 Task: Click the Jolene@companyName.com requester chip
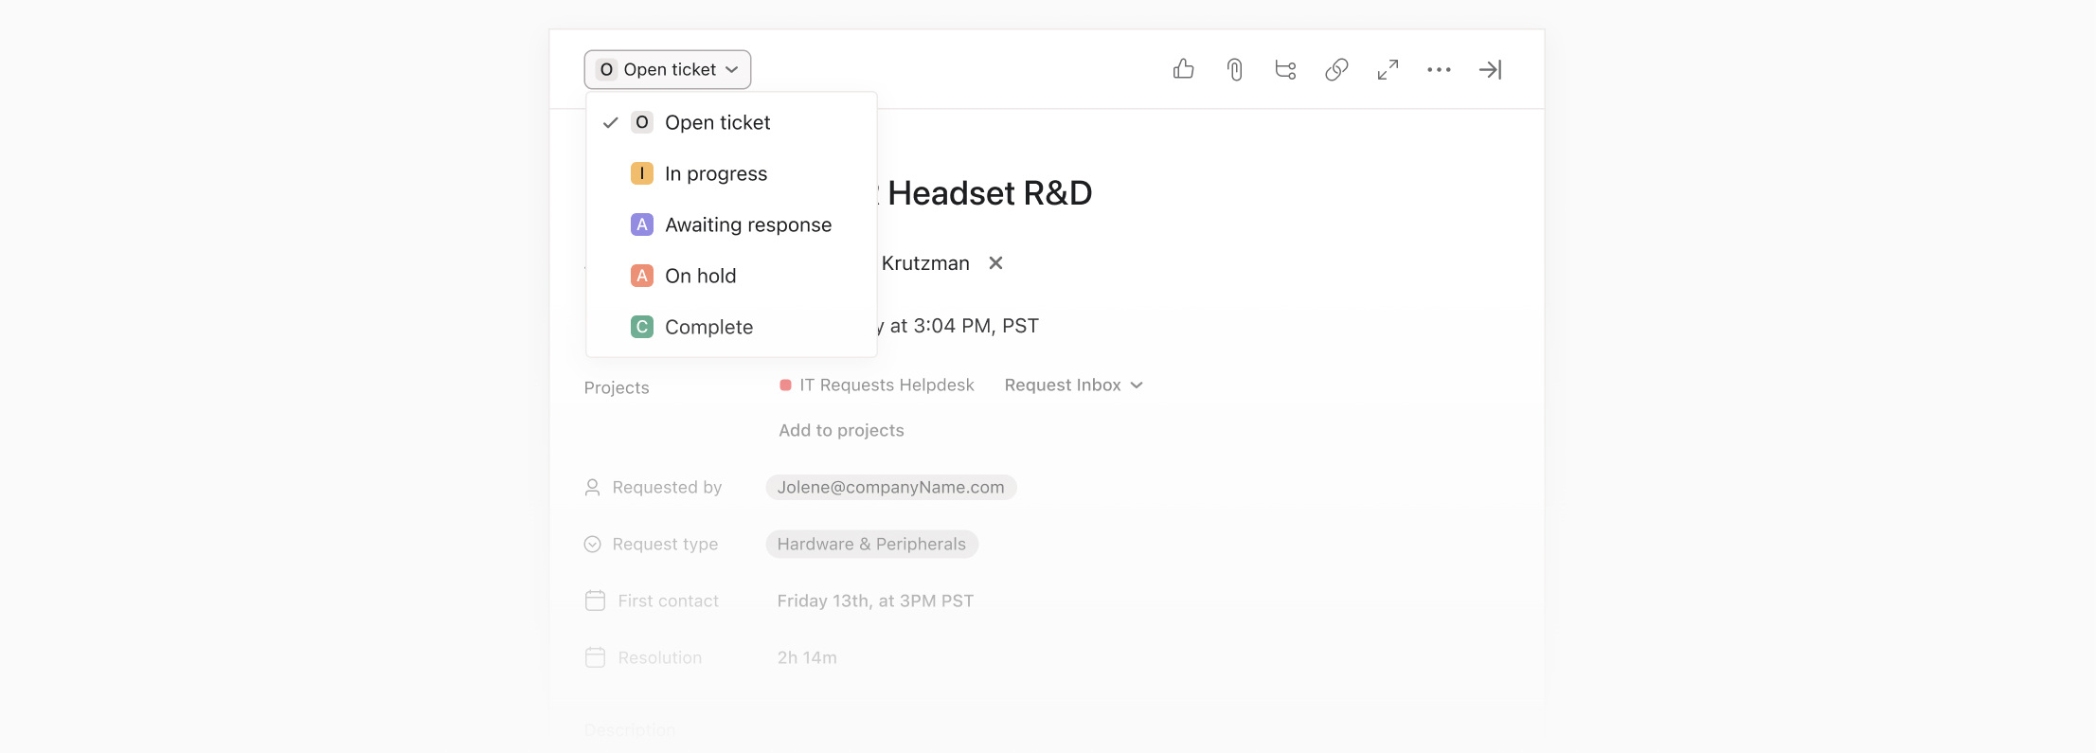890,487
